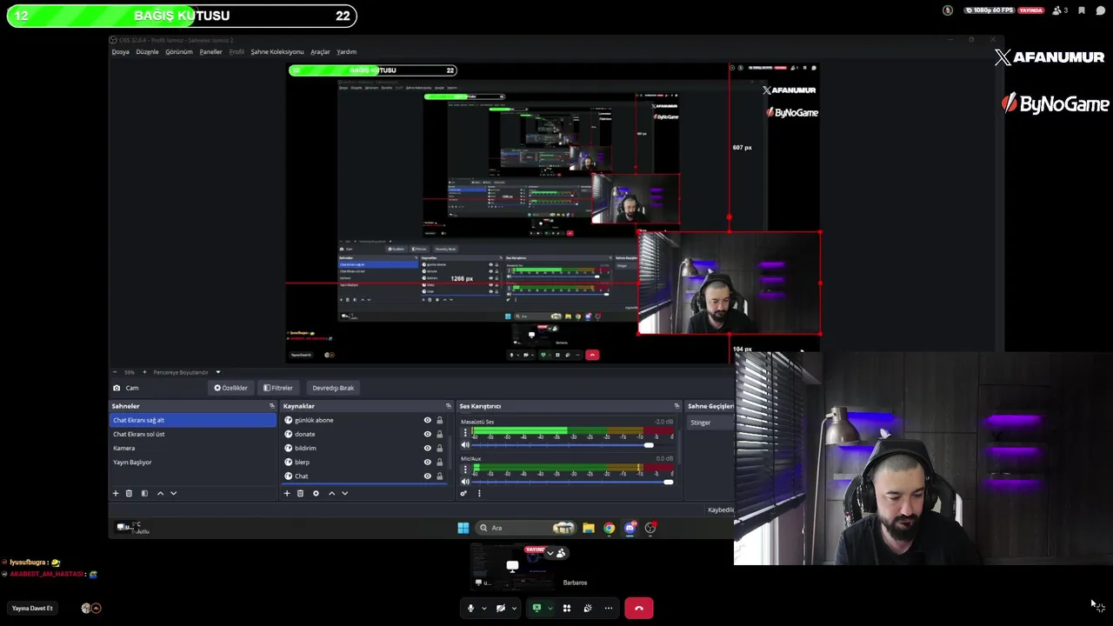
Task: Toggle Discord screen sharing button
Action: (537, 608)
